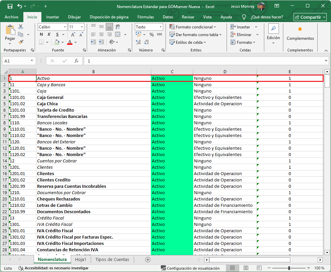Toggle the percentage number format icon
This screenshot has width=331, height=272.
coord(151,34)
